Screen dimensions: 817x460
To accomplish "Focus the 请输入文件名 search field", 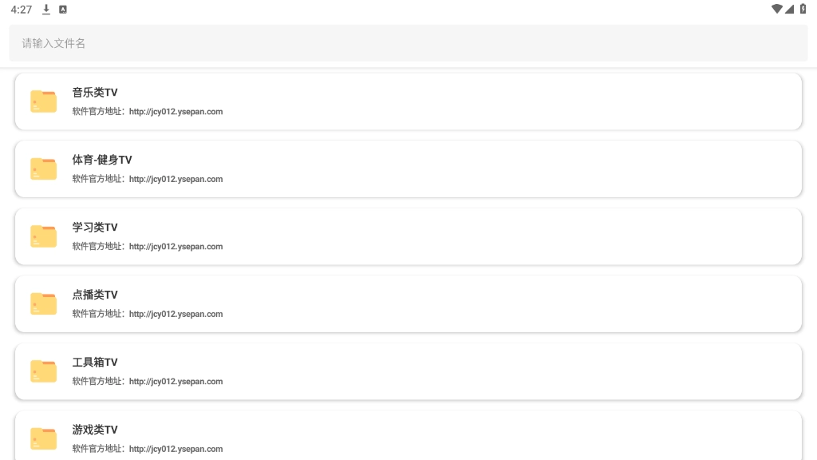I will 408,43.
